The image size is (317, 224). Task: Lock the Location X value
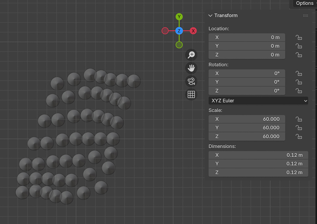[x=299, y=38]
